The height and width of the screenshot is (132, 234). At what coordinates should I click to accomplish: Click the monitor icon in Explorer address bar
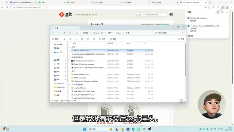tap(77, 33)
